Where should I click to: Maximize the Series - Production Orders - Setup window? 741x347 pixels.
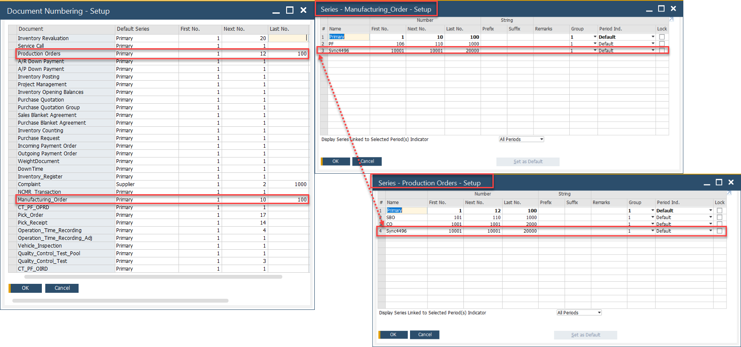tap(719, 182)
